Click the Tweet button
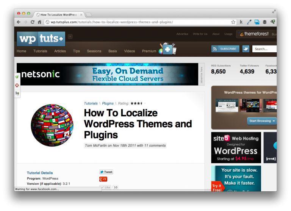Image resolution: width=291 pixels, height=211 pixels. 106,172
